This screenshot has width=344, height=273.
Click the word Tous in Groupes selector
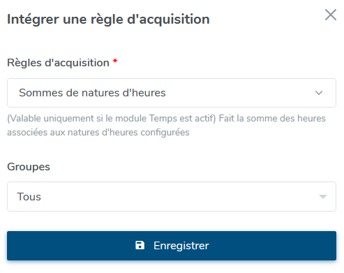click(29, 197)
